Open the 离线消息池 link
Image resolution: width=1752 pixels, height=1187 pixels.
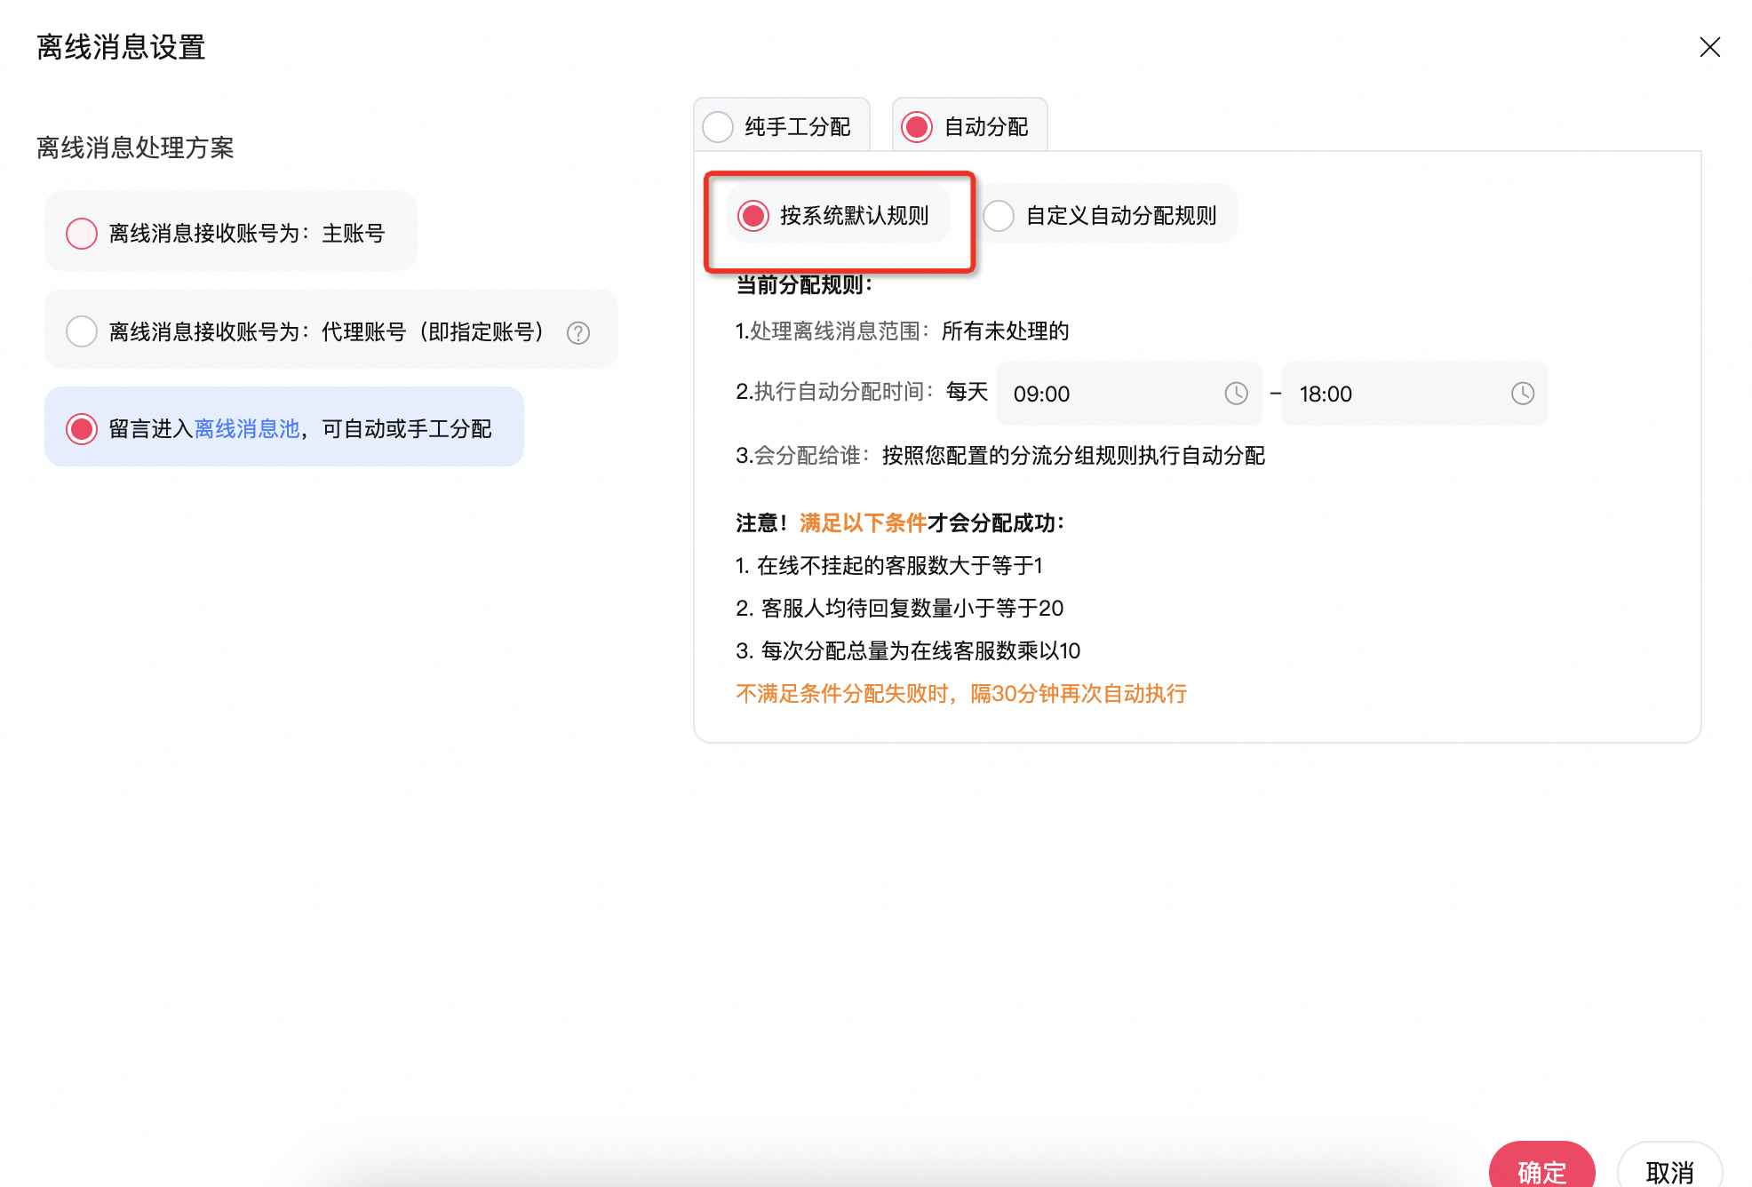click(x=247, y=429)
